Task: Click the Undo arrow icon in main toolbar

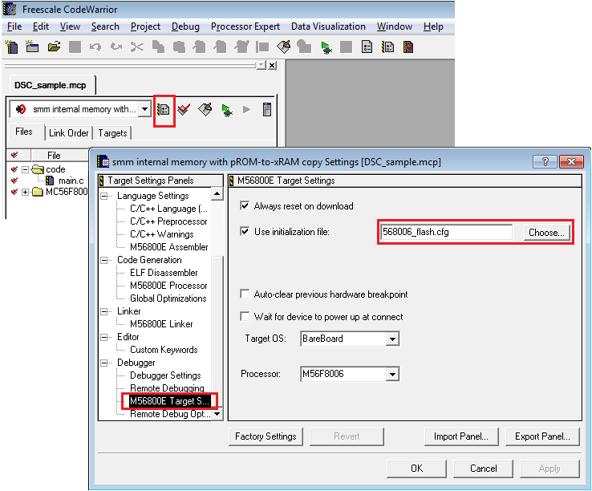Action: [x=95, y=47]
